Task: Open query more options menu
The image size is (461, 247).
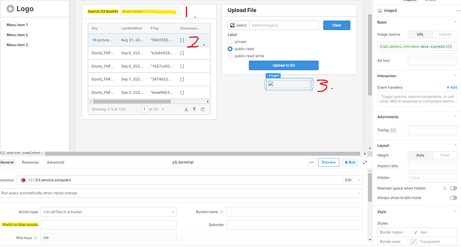Action: pos(311,162)
